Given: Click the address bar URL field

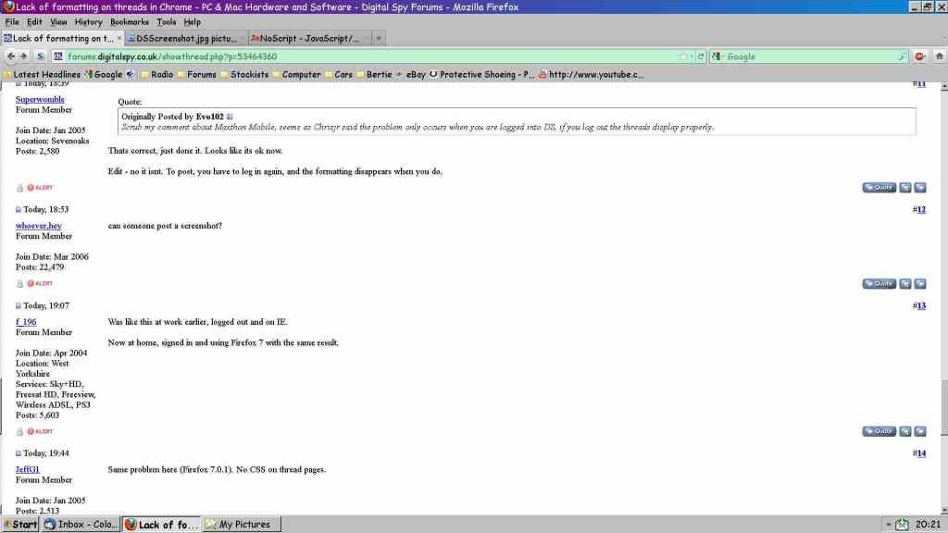Looking at the screenshot, I should [370, 56].
